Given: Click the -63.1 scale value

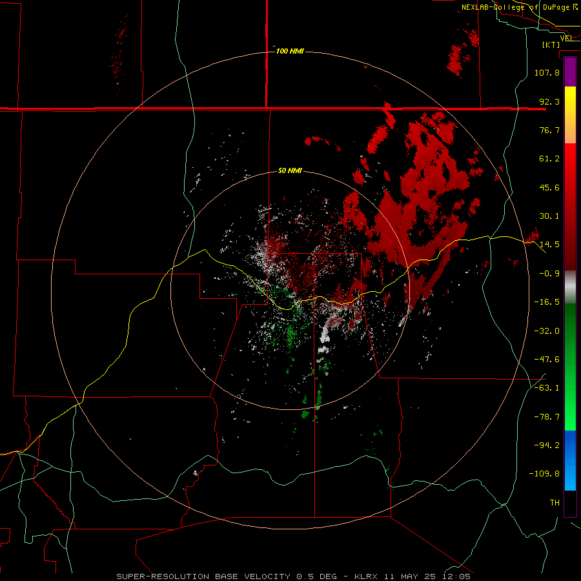Looking at the screenshot, I should pos(547,388).
